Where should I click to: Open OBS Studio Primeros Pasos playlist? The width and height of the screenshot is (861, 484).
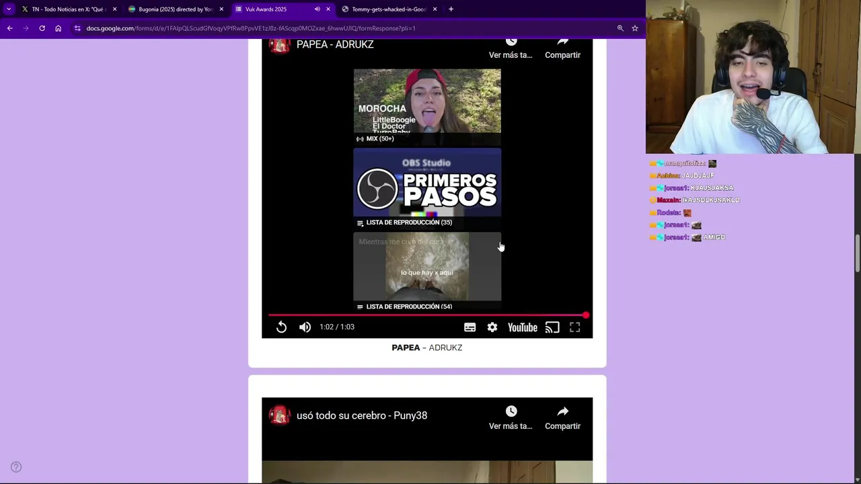click(x=427, y=188)
